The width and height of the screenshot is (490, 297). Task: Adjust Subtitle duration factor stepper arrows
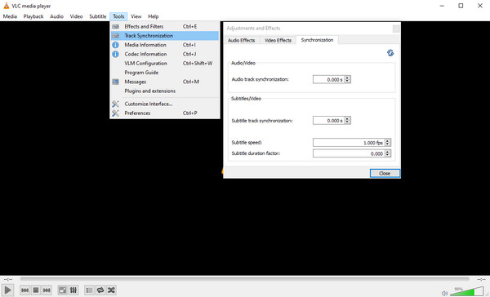tap(387, 153)
